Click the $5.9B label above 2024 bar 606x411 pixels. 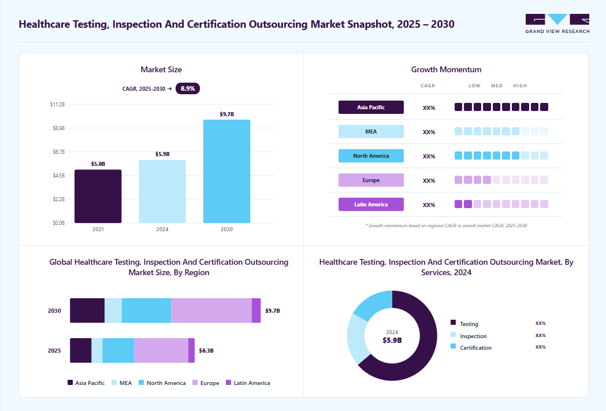click(162, 154)
